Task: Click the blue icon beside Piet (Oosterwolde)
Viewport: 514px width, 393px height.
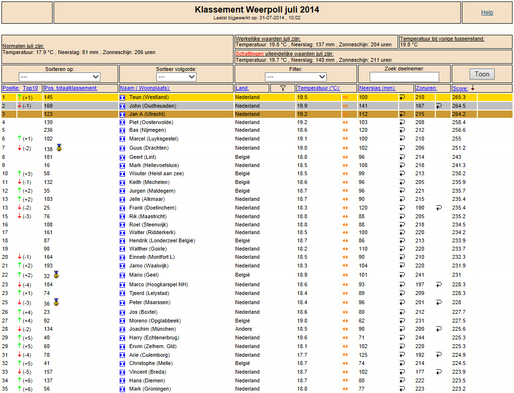Action: pyautogui.click(x=122, y=122)
